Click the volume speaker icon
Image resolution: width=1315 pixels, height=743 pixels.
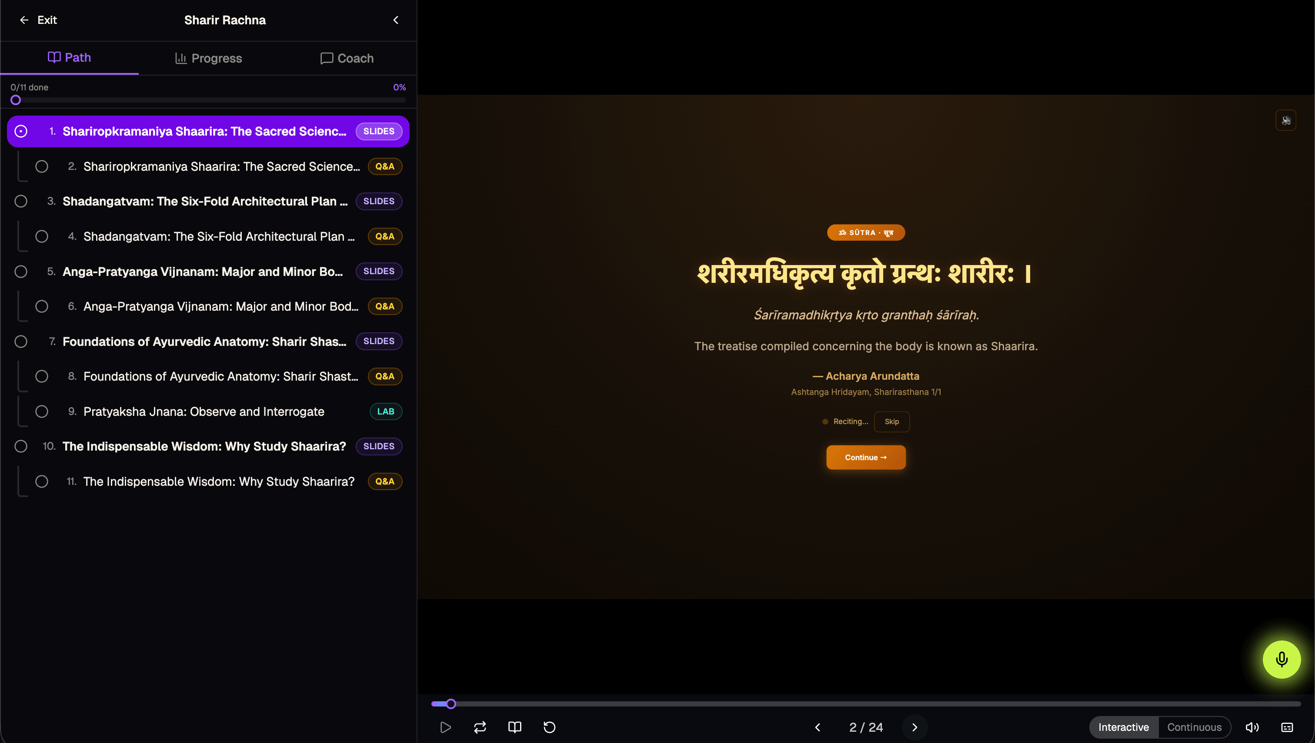click(1252, 727)
